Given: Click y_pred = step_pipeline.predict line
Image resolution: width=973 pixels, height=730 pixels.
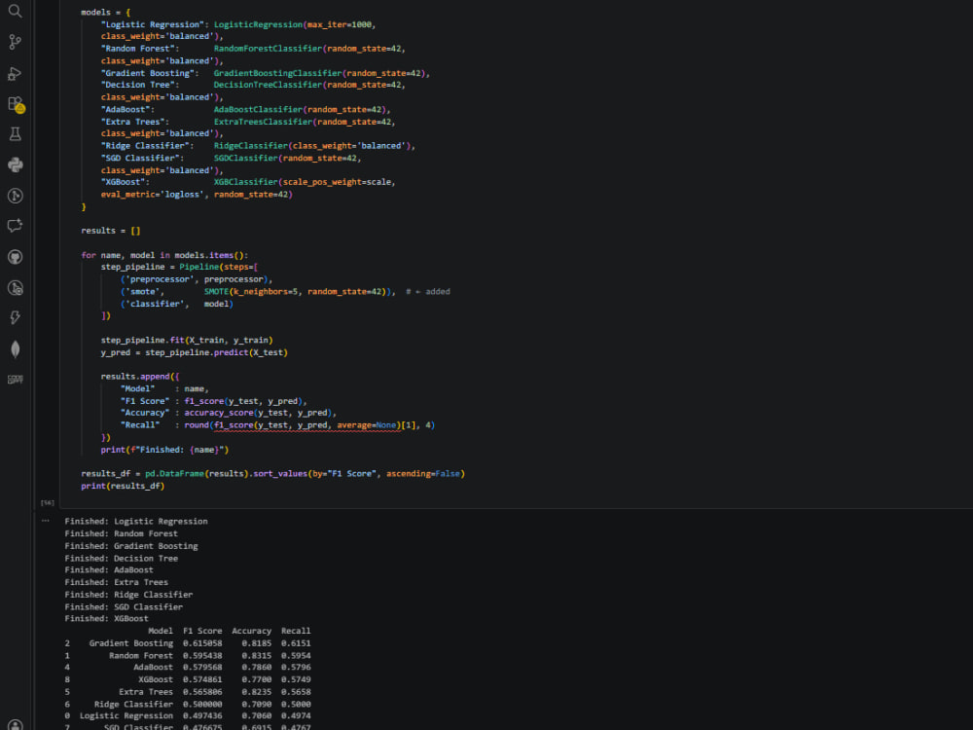Looking at the screenshot, I should [195, 352].
